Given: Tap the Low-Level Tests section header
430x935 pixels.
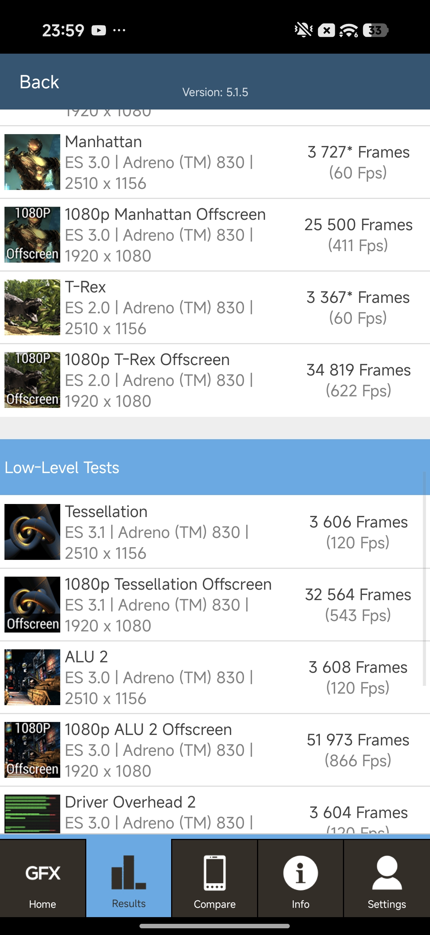Looking at the screenshot, I should tap(215, 467).
